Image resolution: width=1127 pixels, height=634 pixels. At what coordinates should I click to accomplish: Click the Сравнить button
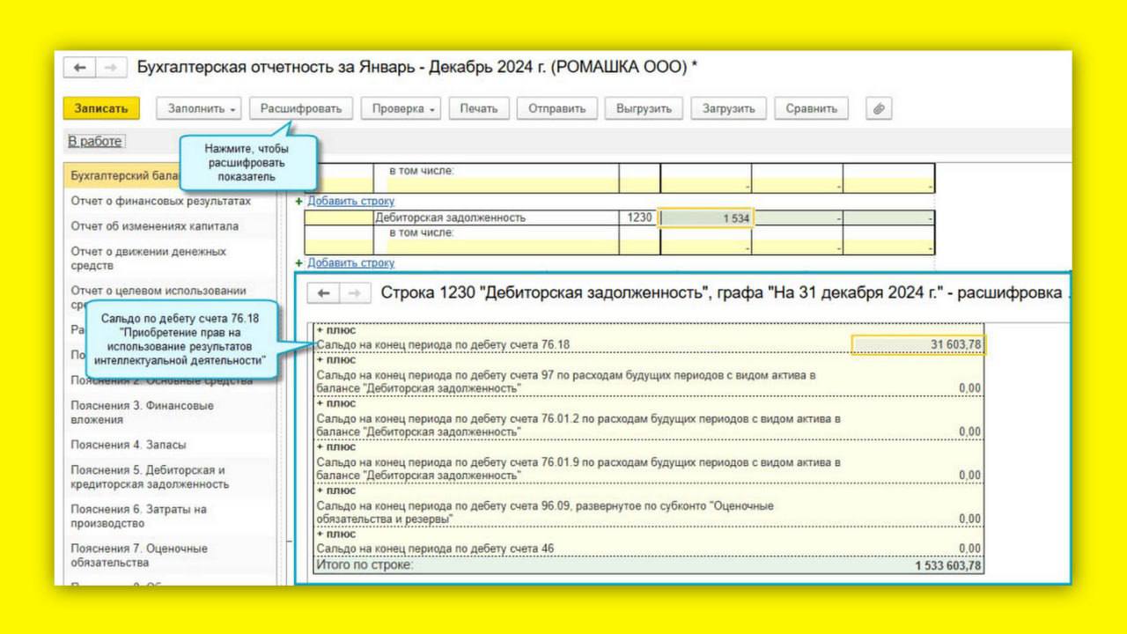(811, 108)
